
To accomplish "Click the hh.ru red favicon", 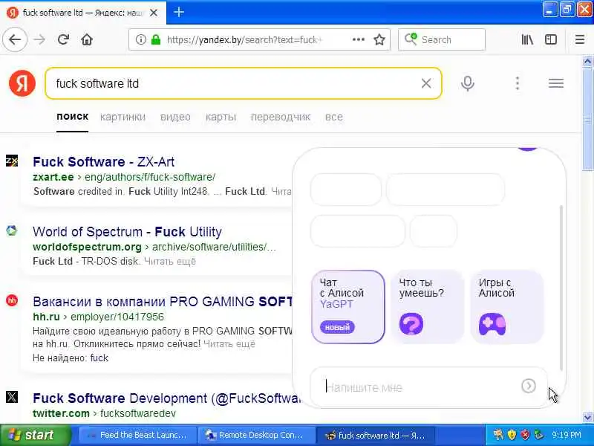I will coord(12,300).
